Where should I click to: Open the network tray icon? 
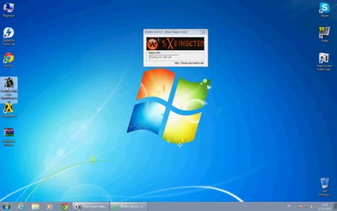(307, 207)
